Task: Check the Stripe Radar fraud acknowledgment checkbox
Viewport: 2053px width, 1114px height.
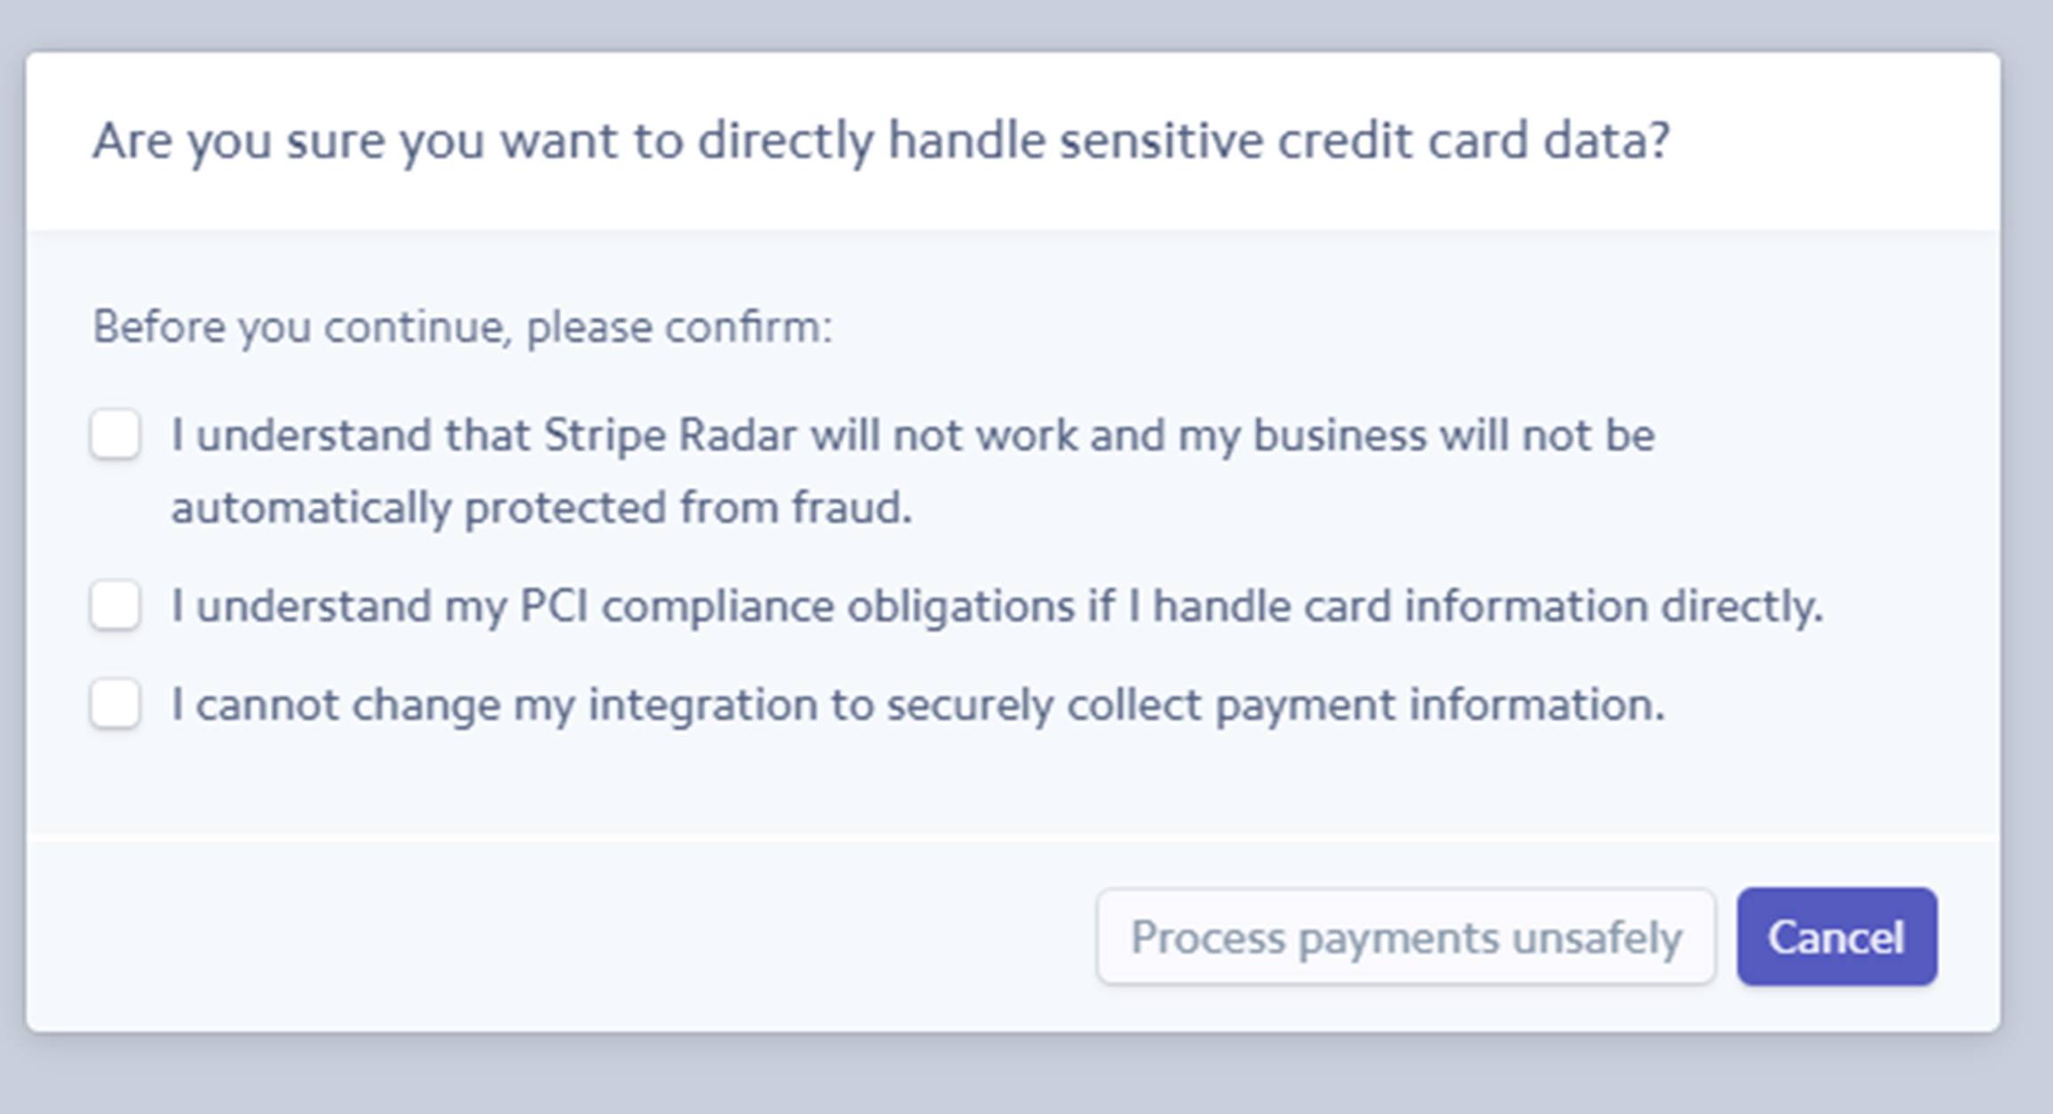Action: pyautogui.click(x=115, y=435)
